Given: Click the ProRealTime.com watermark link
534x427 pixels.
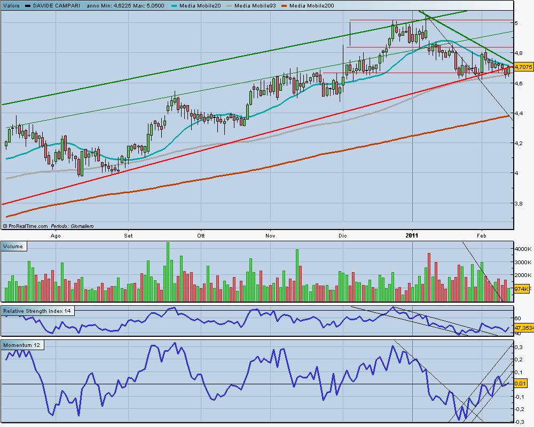Looking at the screenshot, I should pyautogui.click(x=26, y=226).
